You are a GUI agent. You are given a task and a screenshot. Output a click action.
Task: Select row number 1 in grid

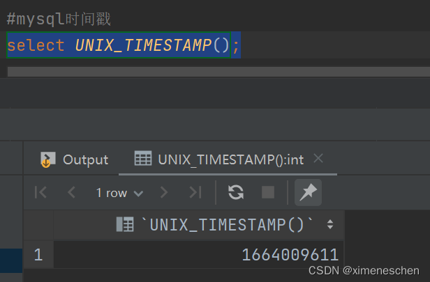(38, 255)
